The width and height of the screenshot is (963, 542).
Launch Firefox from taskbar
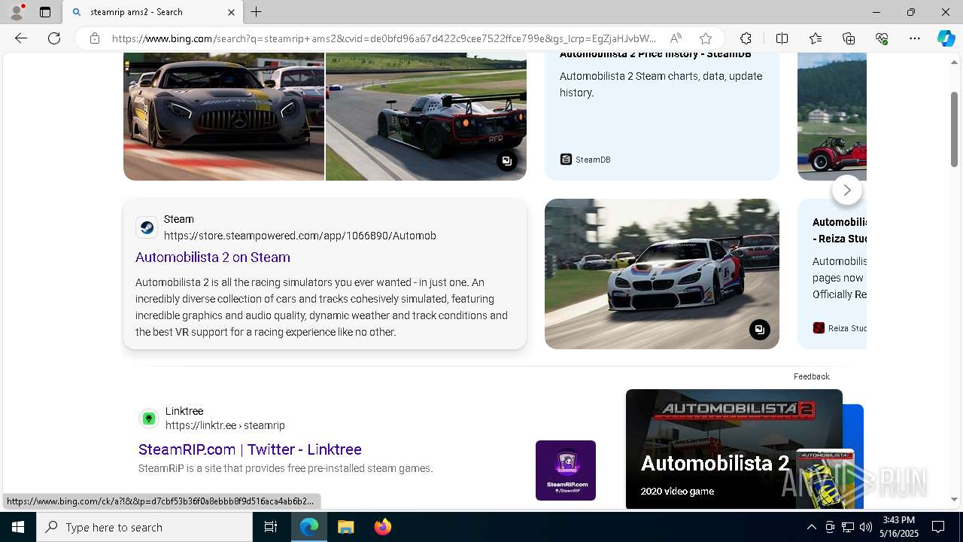(x=382, y=527)
